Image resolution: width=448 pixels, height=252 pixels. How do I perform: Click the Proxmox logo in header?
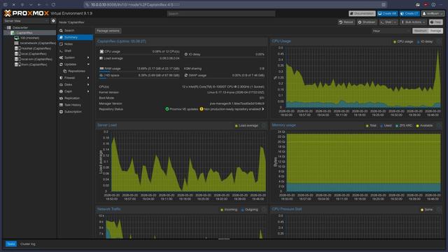coord(27,13)
